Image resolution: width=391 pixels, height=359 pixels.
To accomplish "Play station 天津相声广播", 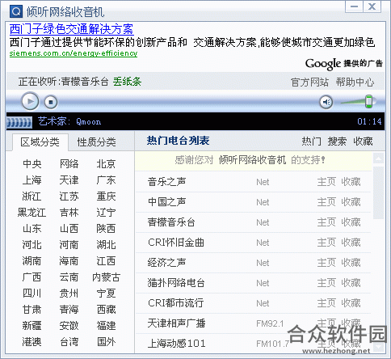I will (x=176, y=323).
